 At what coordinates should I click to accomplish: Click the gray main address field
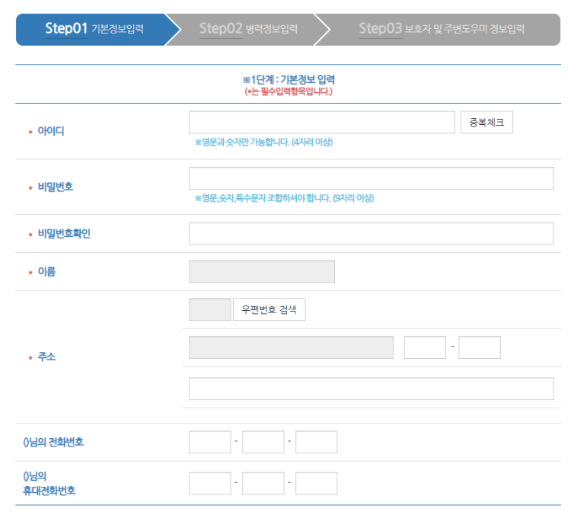click(x=291, y=347)
